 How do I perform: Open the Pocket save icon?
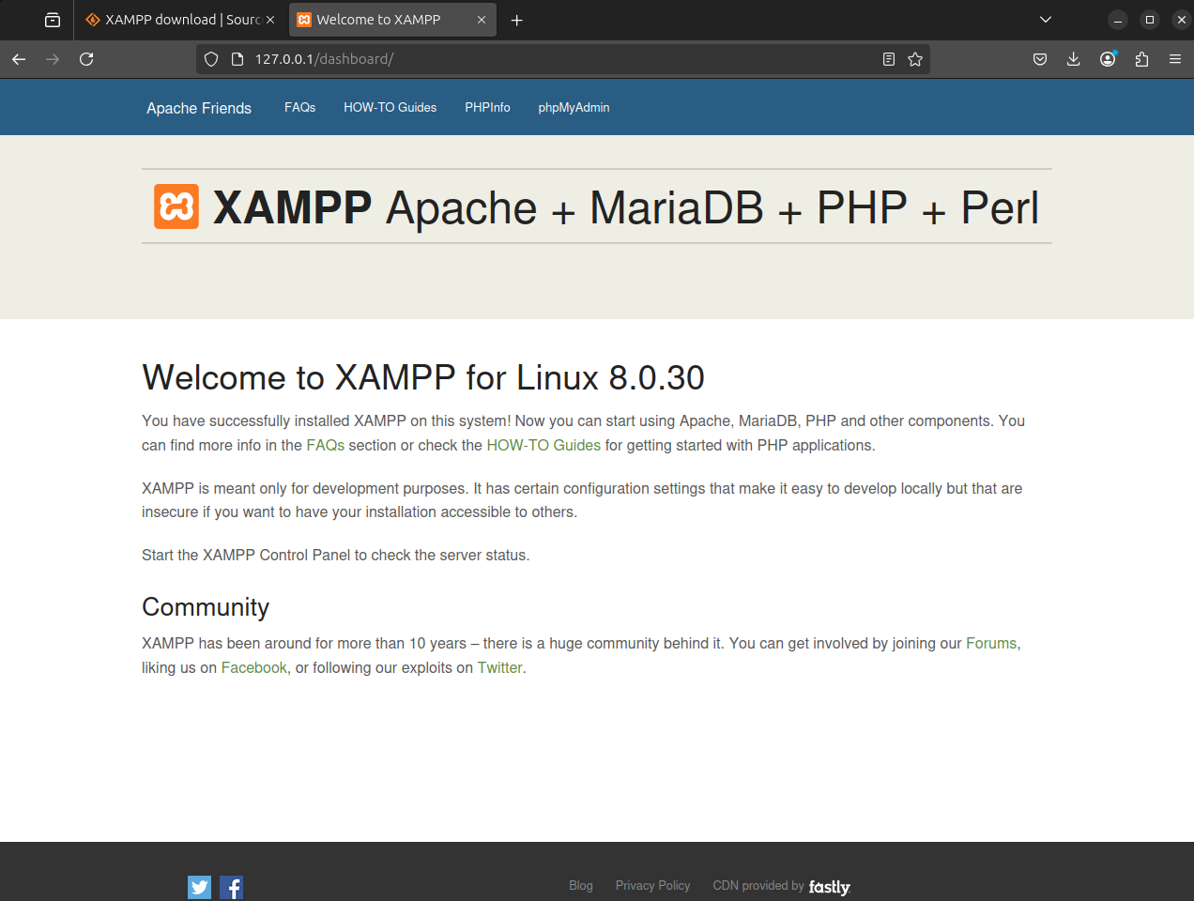1040,59
